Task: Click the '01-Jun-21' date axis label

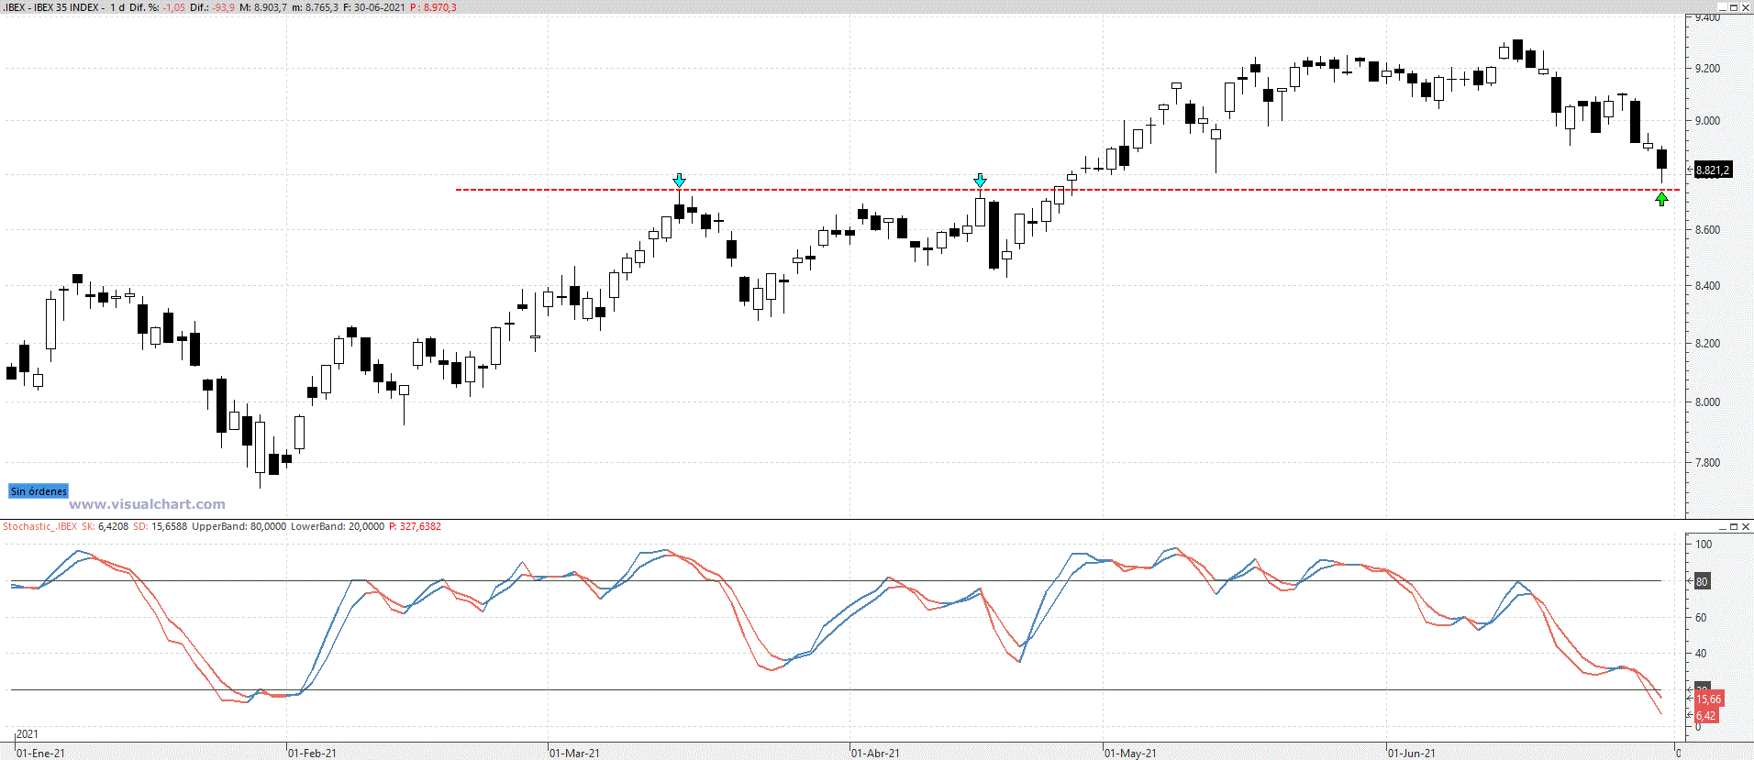Action: point(1412,754)
